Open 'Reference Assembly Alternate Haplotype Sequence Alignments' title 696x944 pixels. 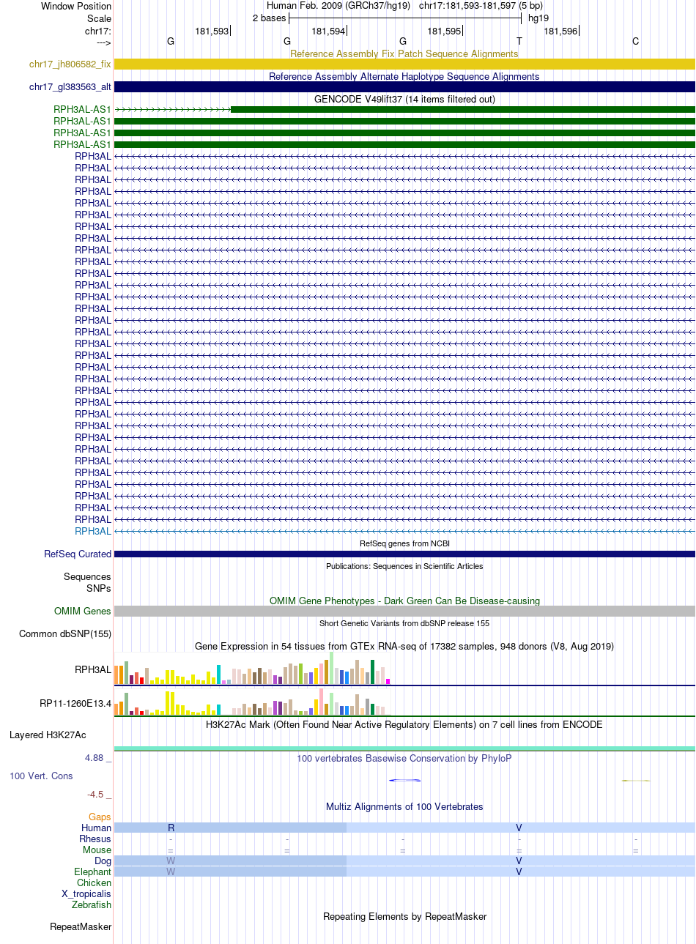pyautogui.click(x=404, y=76)
